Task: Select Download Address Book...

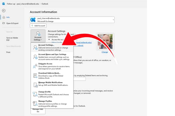Action: tap(52, 75)
